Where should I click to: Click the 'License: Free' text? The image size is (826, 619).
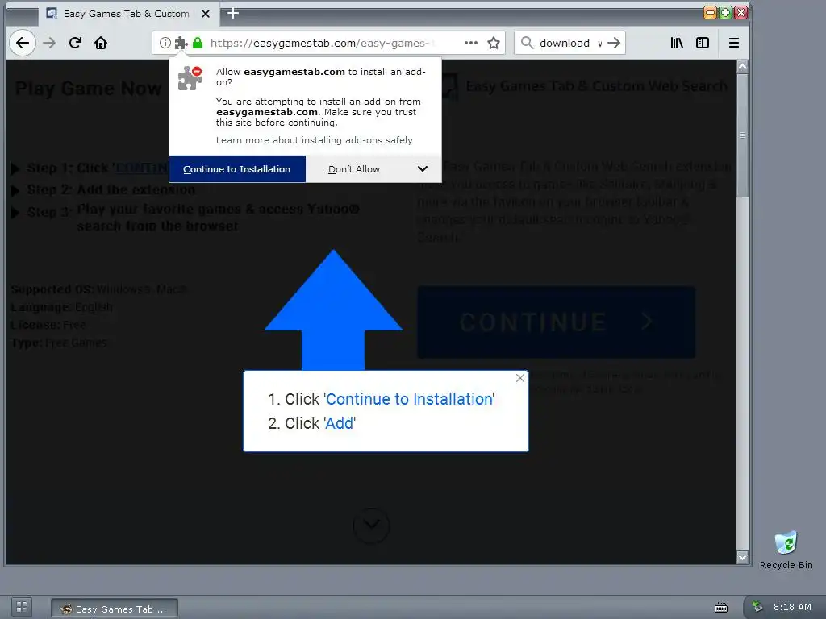(48, 325)
